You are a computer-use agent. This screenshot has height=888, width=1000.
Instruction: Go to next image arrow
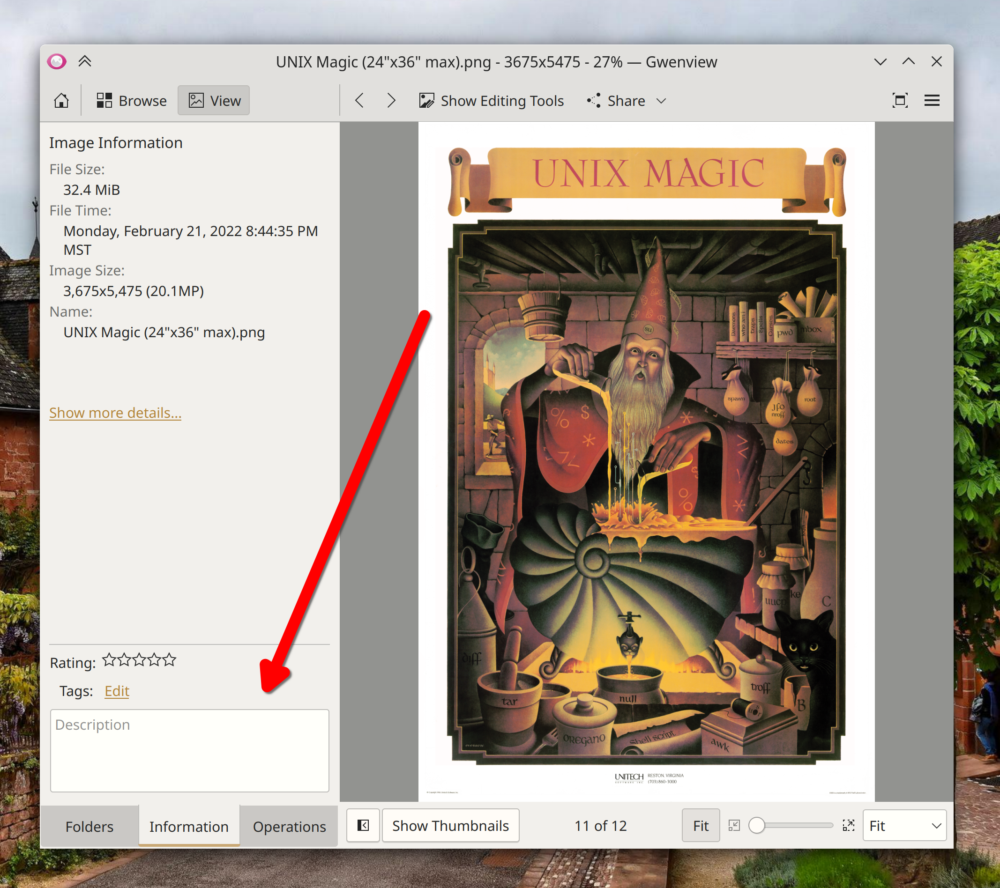click(x=391, y=101)
